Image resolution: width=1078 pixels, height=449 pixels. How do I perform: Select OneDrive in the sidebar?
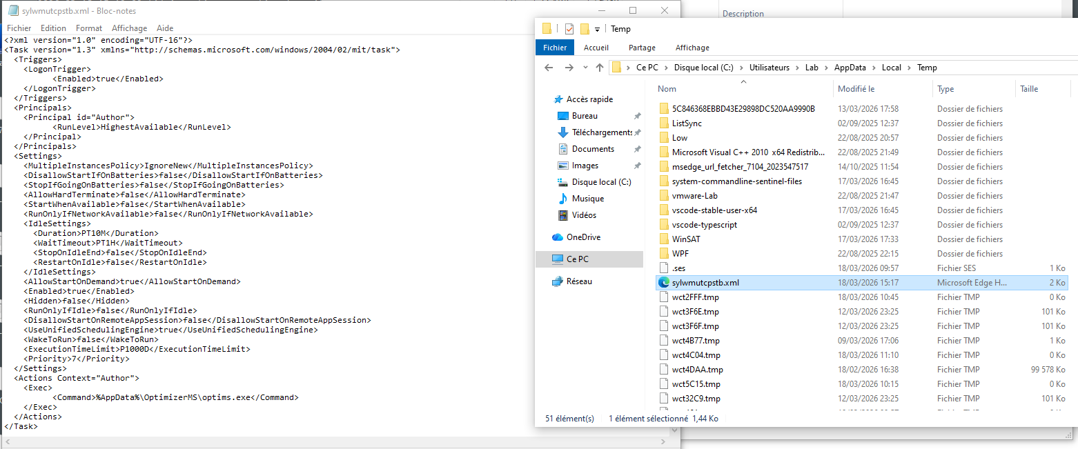coord(583,237)
